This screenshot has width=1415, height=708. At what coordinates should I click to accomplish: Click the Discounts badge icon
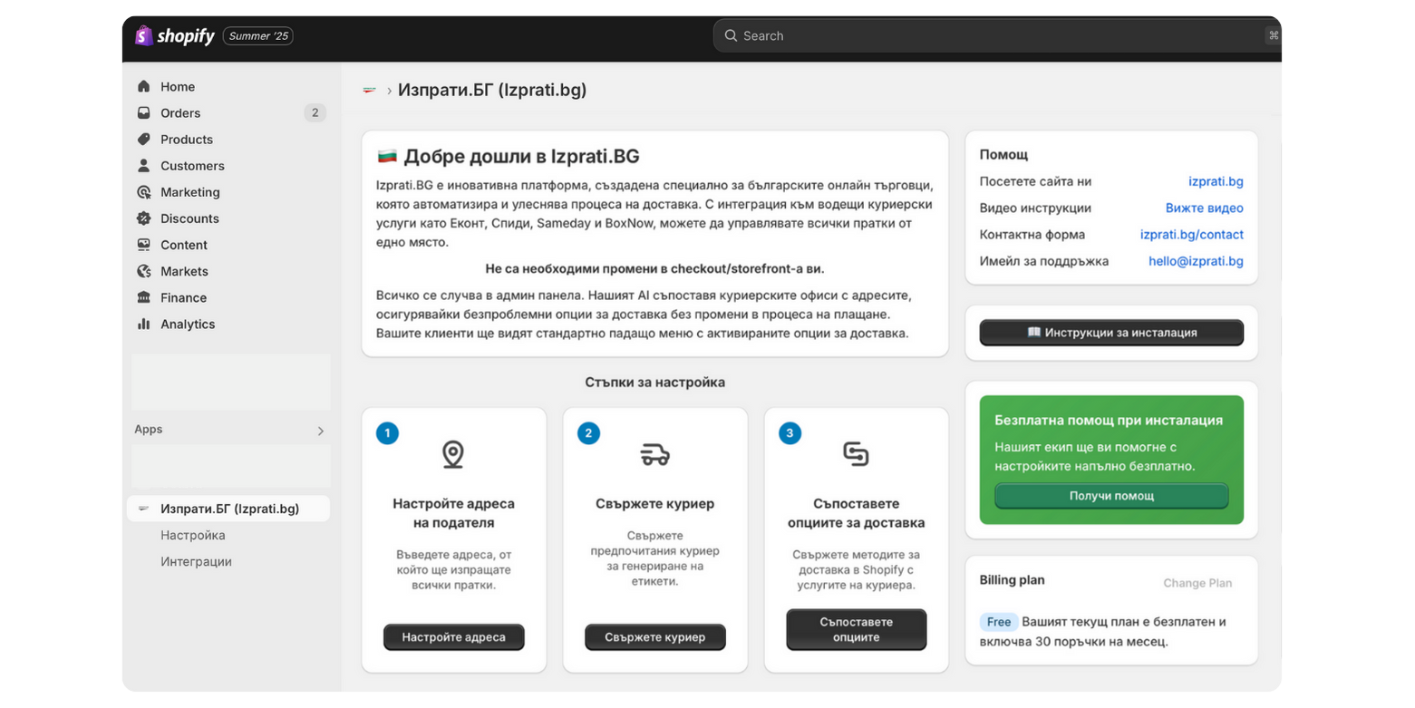coord(143,218)
